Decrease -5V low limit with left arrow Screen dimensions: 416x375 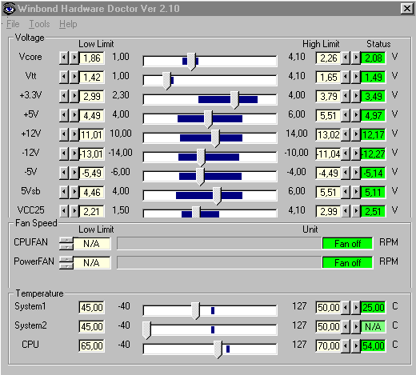(x=64, y=173)
